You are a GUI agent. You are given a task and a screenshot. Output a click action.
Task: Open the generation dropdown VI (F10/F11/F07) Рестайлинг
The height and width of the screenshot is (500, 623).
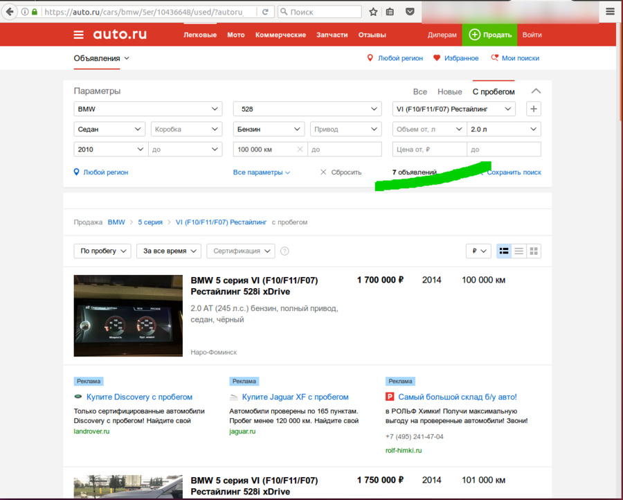(453, 109)
